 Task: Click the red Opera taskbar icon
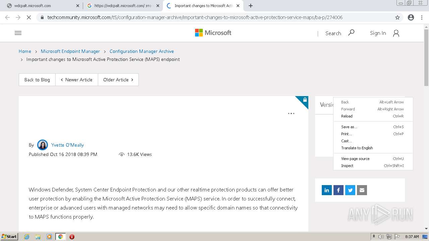click(x=72, y=237)
